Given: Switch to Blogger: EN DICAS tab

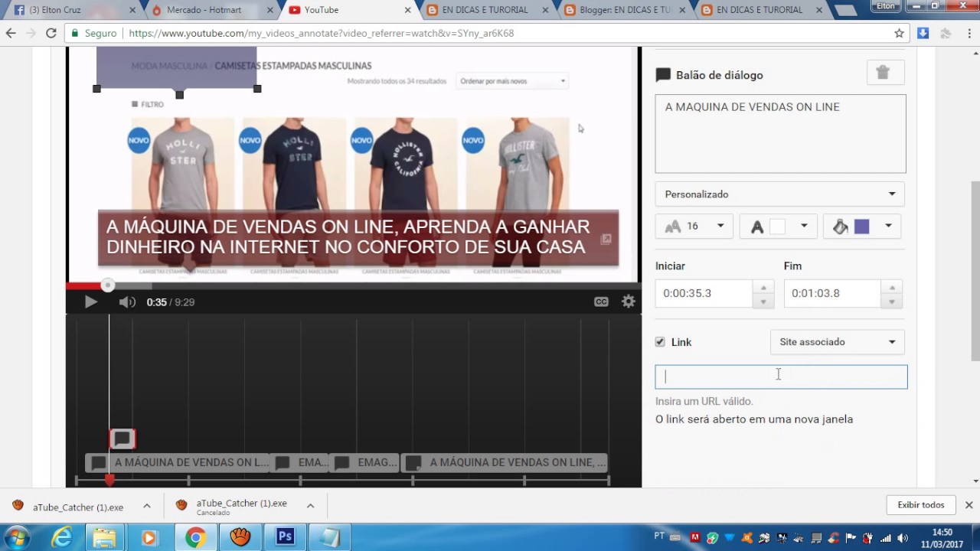Looking at the screenshot, I should tap(624, 10).
